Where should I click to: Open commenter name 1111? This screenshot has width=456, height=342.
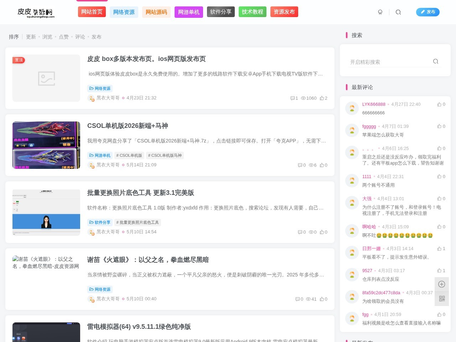tap(367, 177)
